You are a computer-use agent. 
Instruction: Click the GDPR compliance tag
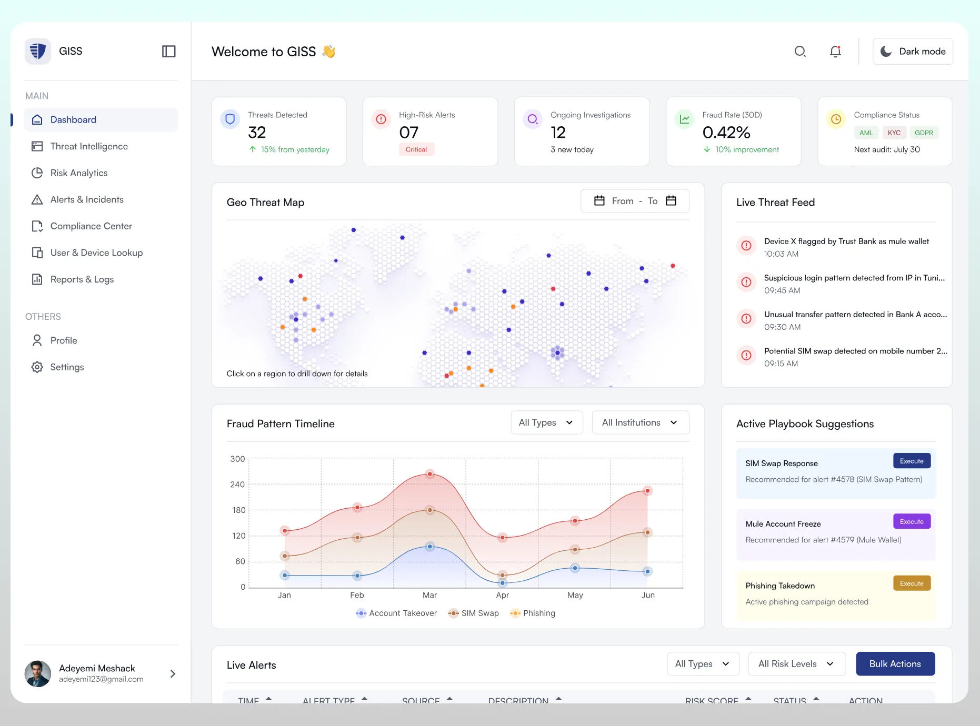[924, 133]
